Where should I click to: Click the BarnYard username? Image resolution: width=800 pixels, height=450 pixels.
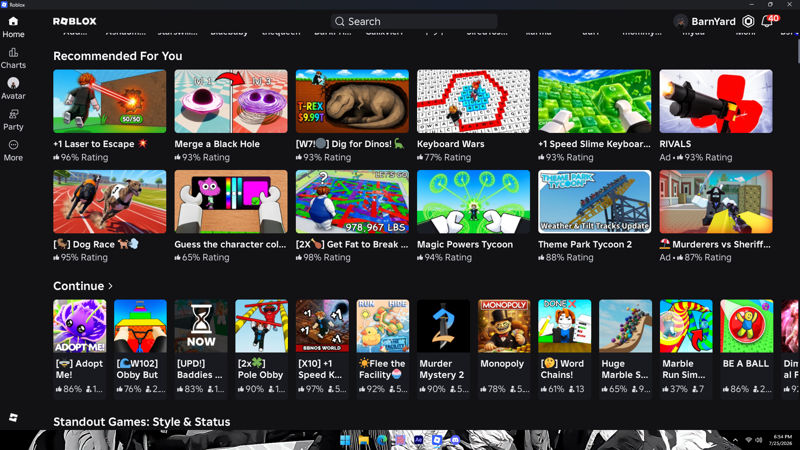713,21
